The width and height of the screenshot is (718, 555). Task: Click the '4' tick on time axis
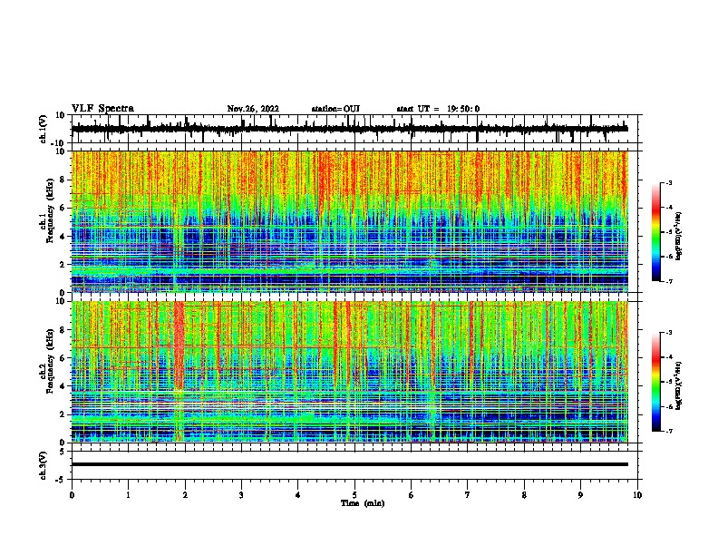point(298,495)
